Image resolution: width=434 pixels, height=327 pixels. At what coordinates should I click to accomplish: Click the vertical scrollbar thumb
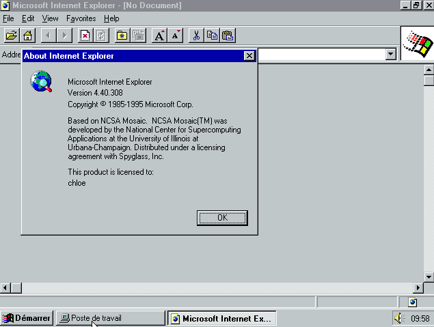pos(429,80)
